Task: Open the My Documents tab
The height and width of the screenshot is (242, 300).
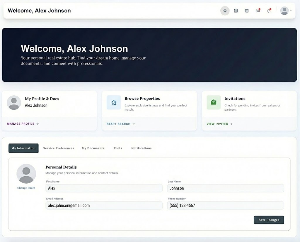Action: click(93, 148)
